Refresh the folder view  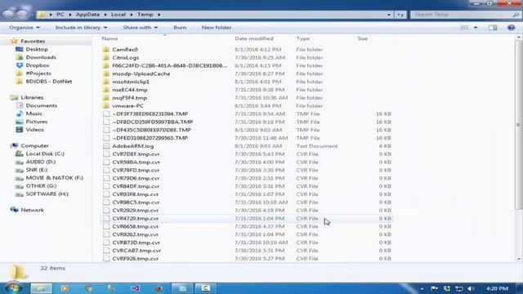coord(400,15)
